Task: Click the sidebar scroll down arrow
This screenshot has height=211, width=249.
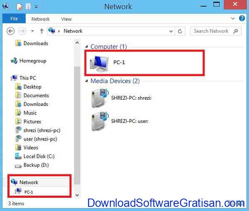Action: [77, 195]
